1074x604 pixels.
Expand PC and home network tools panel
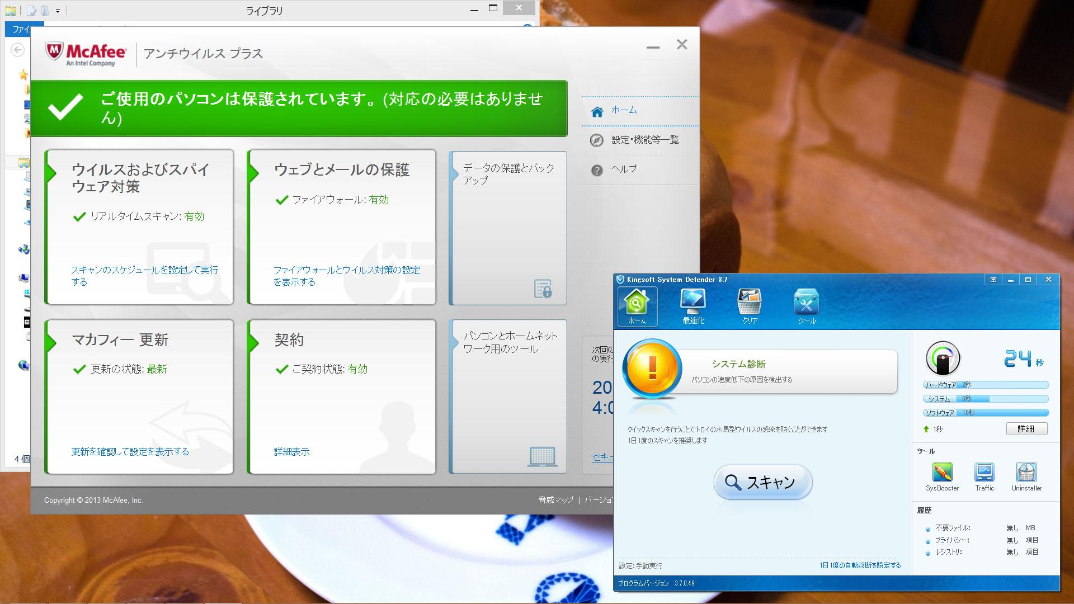(x=510, y=342)
